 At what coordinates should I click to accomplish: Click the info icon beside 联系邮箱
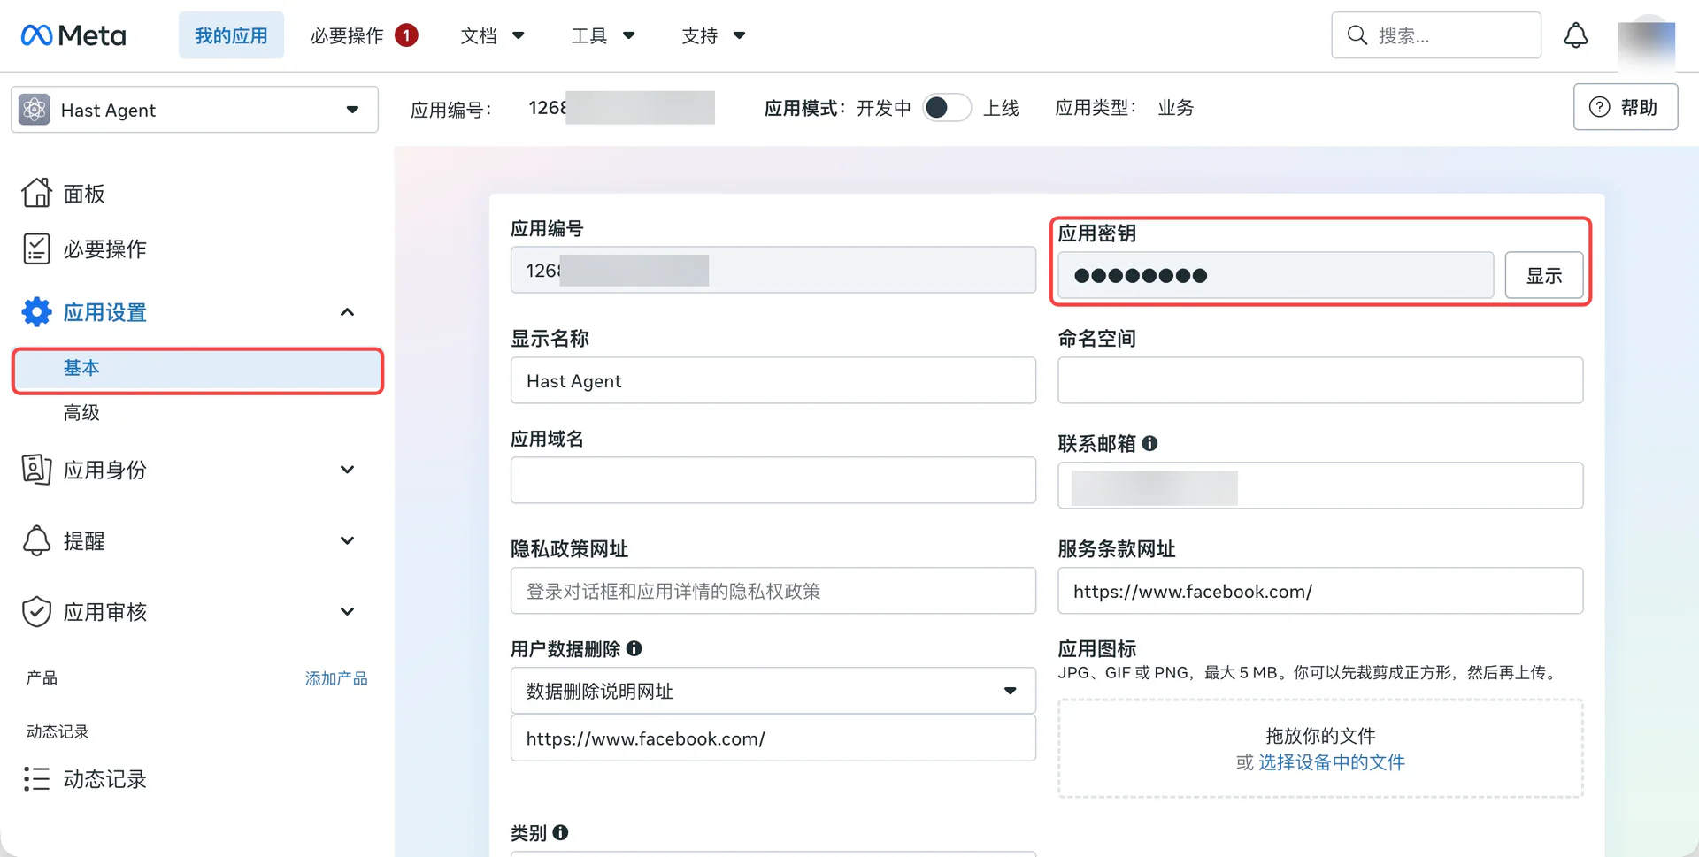coord(1149,443)
